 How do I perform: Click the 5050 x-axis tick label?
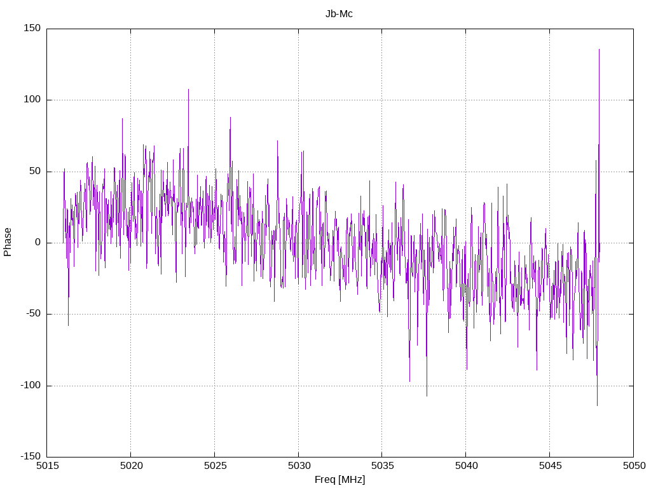click(634, 466)
